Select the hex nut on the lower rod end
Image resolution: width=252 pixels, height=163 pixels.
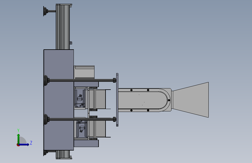114,119
